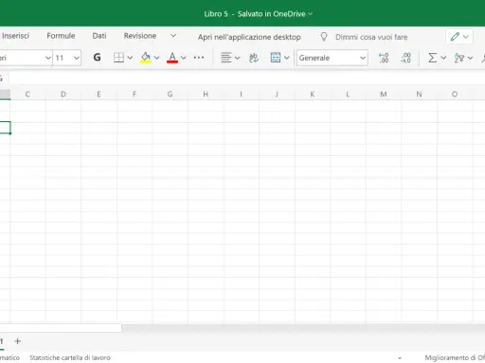The image size is (485, 363).
Task: Click the formula bar input
Action: 247,78
